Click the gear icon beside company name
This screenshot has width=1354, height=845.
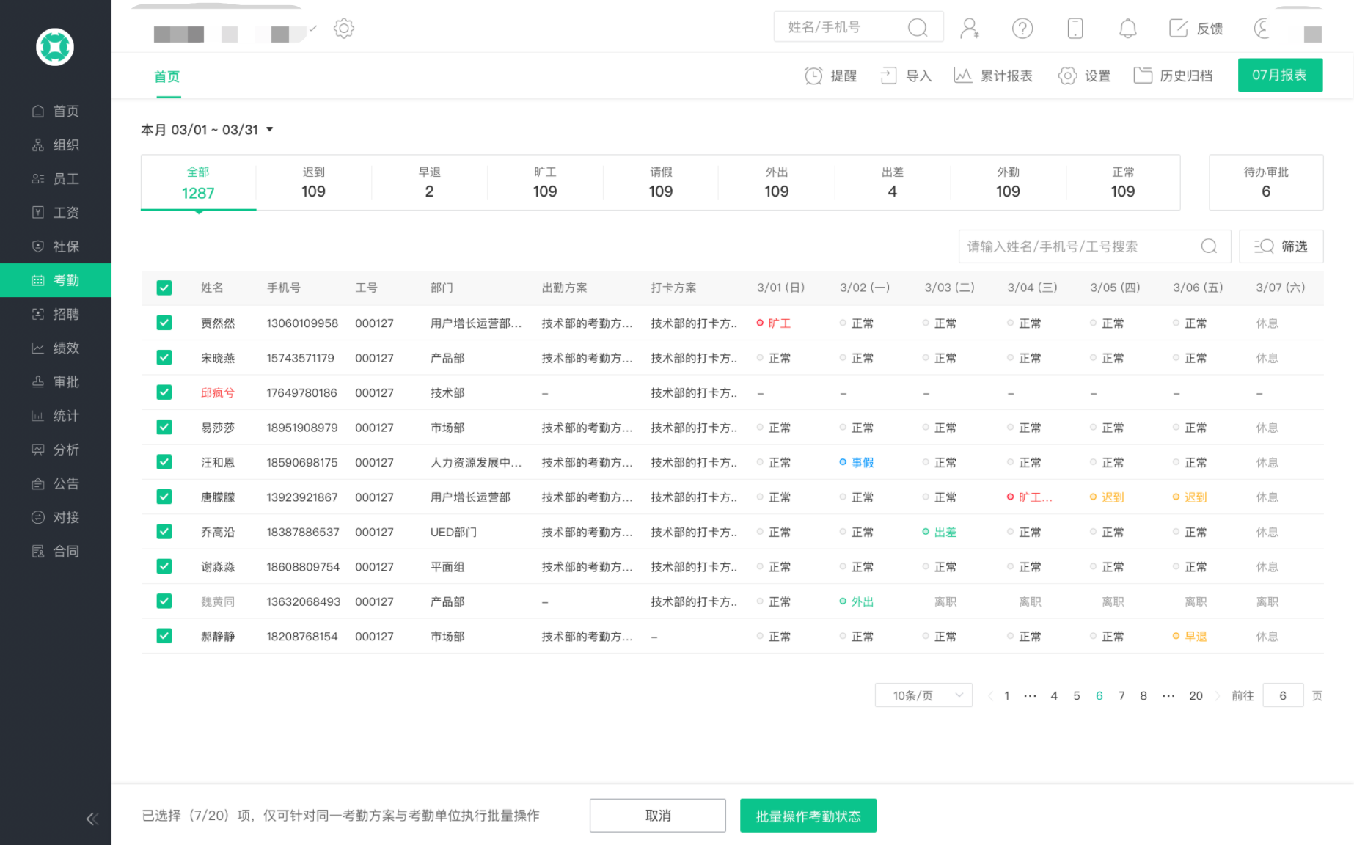[343, 29]
